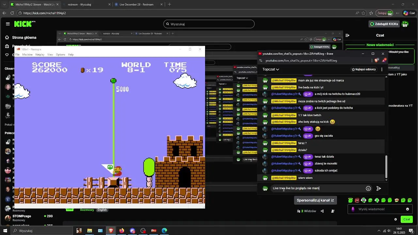This screenshot has height=235, width=418.
Task: Click the English language tag
Action: pyautogui.click(x=102, y=210)
